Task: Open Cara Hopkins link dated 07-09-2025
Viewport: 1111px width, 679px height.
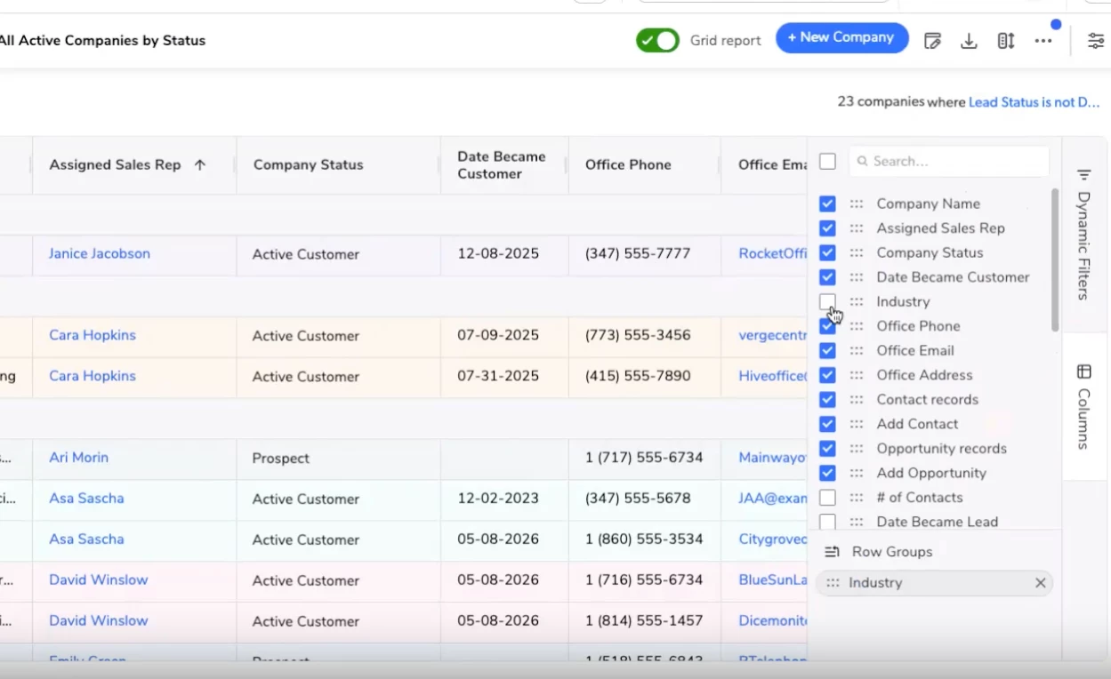Action: point(93,335)
